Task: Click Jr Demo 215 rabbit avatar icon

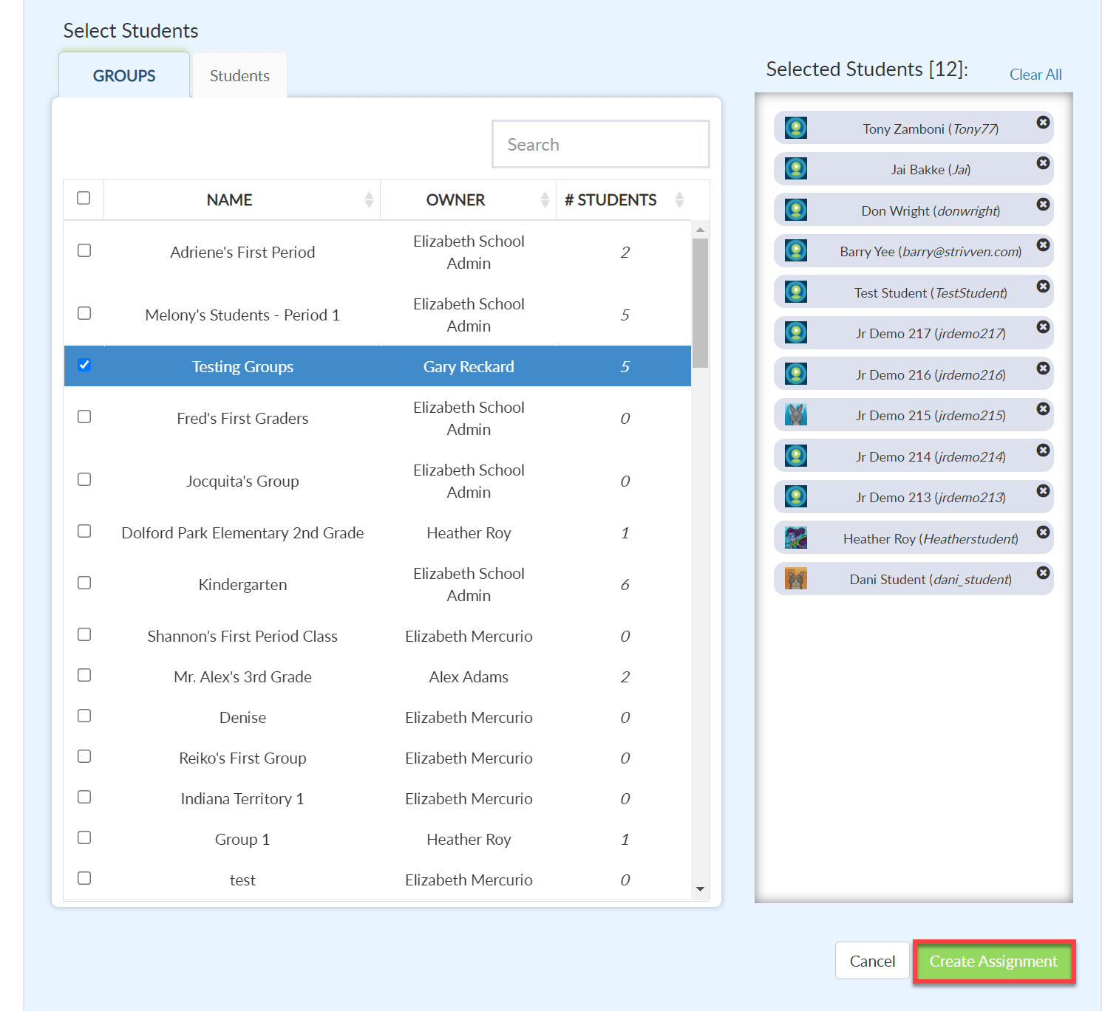Action: [x=796, y=415]
